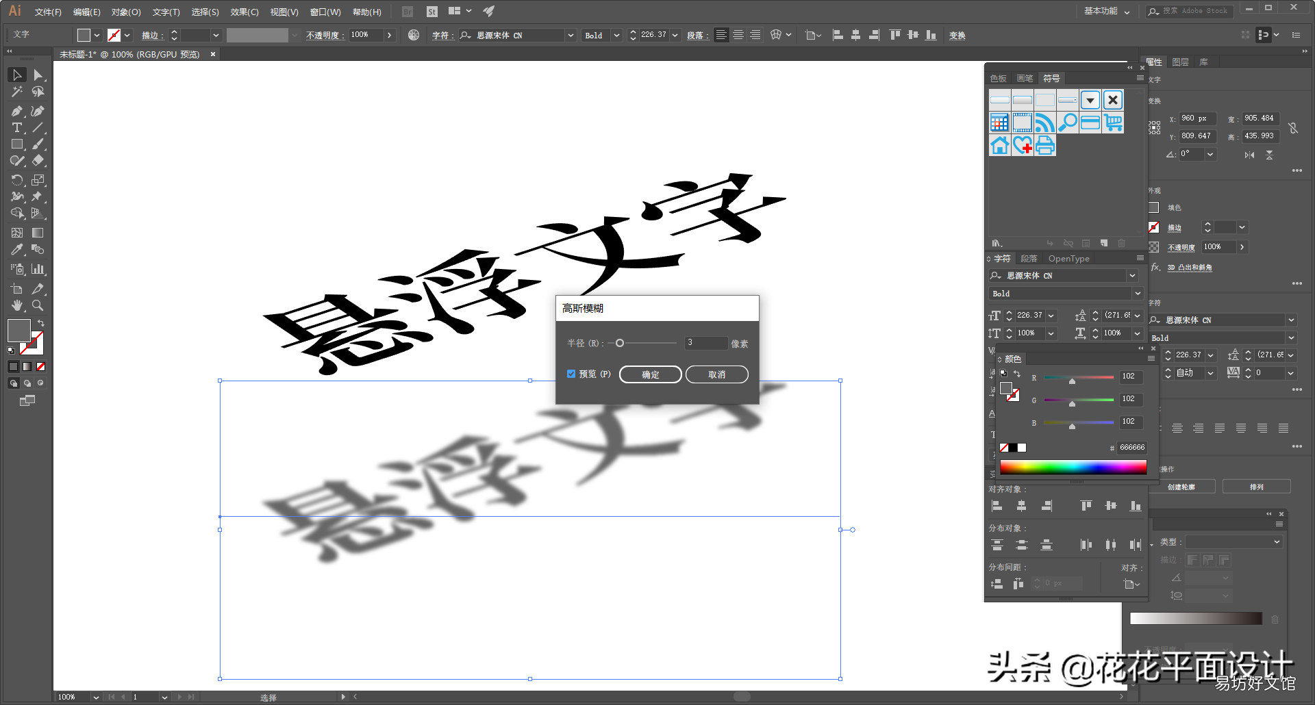1315x705 pixels.
Task: Open the 3D 凸出和斜角 effect link
Action: click(x=1190, y=268)
